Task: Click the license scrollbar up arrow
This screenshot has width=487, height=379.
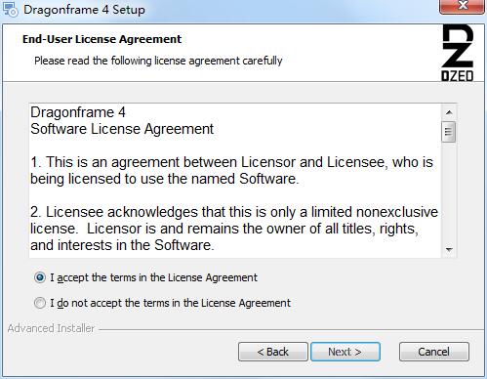Action: point(449,112)
